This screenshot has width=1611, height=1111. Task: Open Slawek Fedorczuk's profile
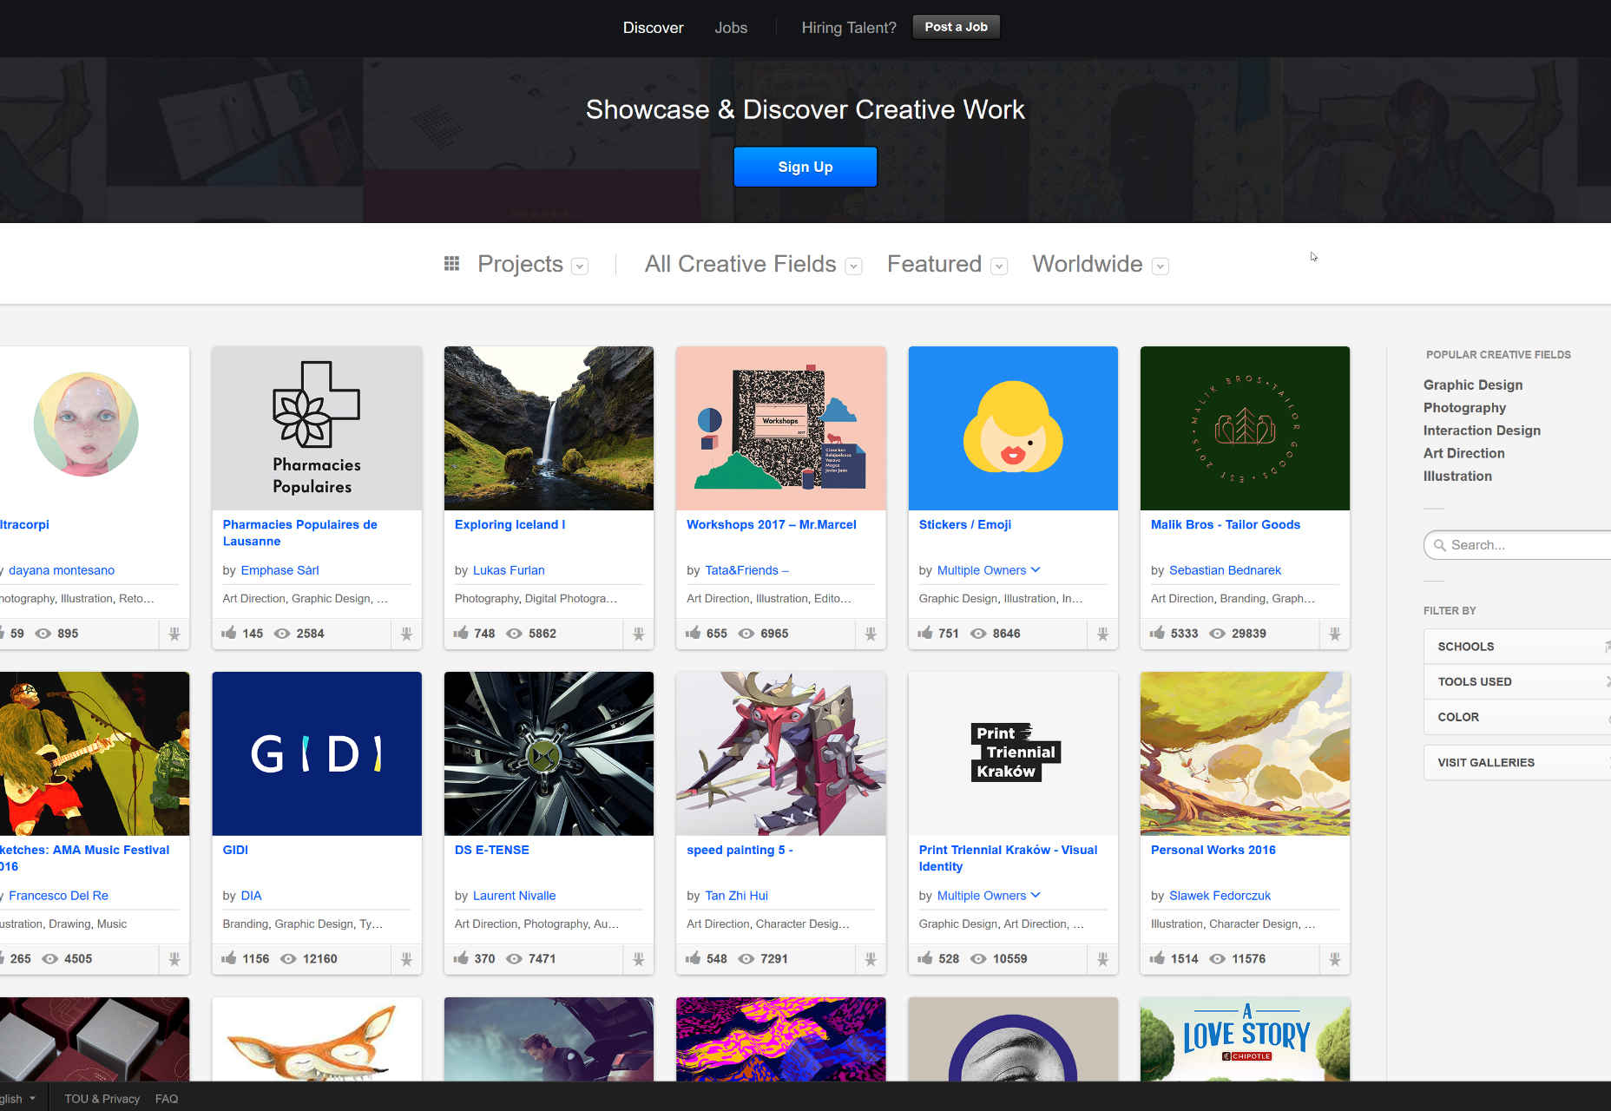pyautogui.click(x=1220, y=896)
